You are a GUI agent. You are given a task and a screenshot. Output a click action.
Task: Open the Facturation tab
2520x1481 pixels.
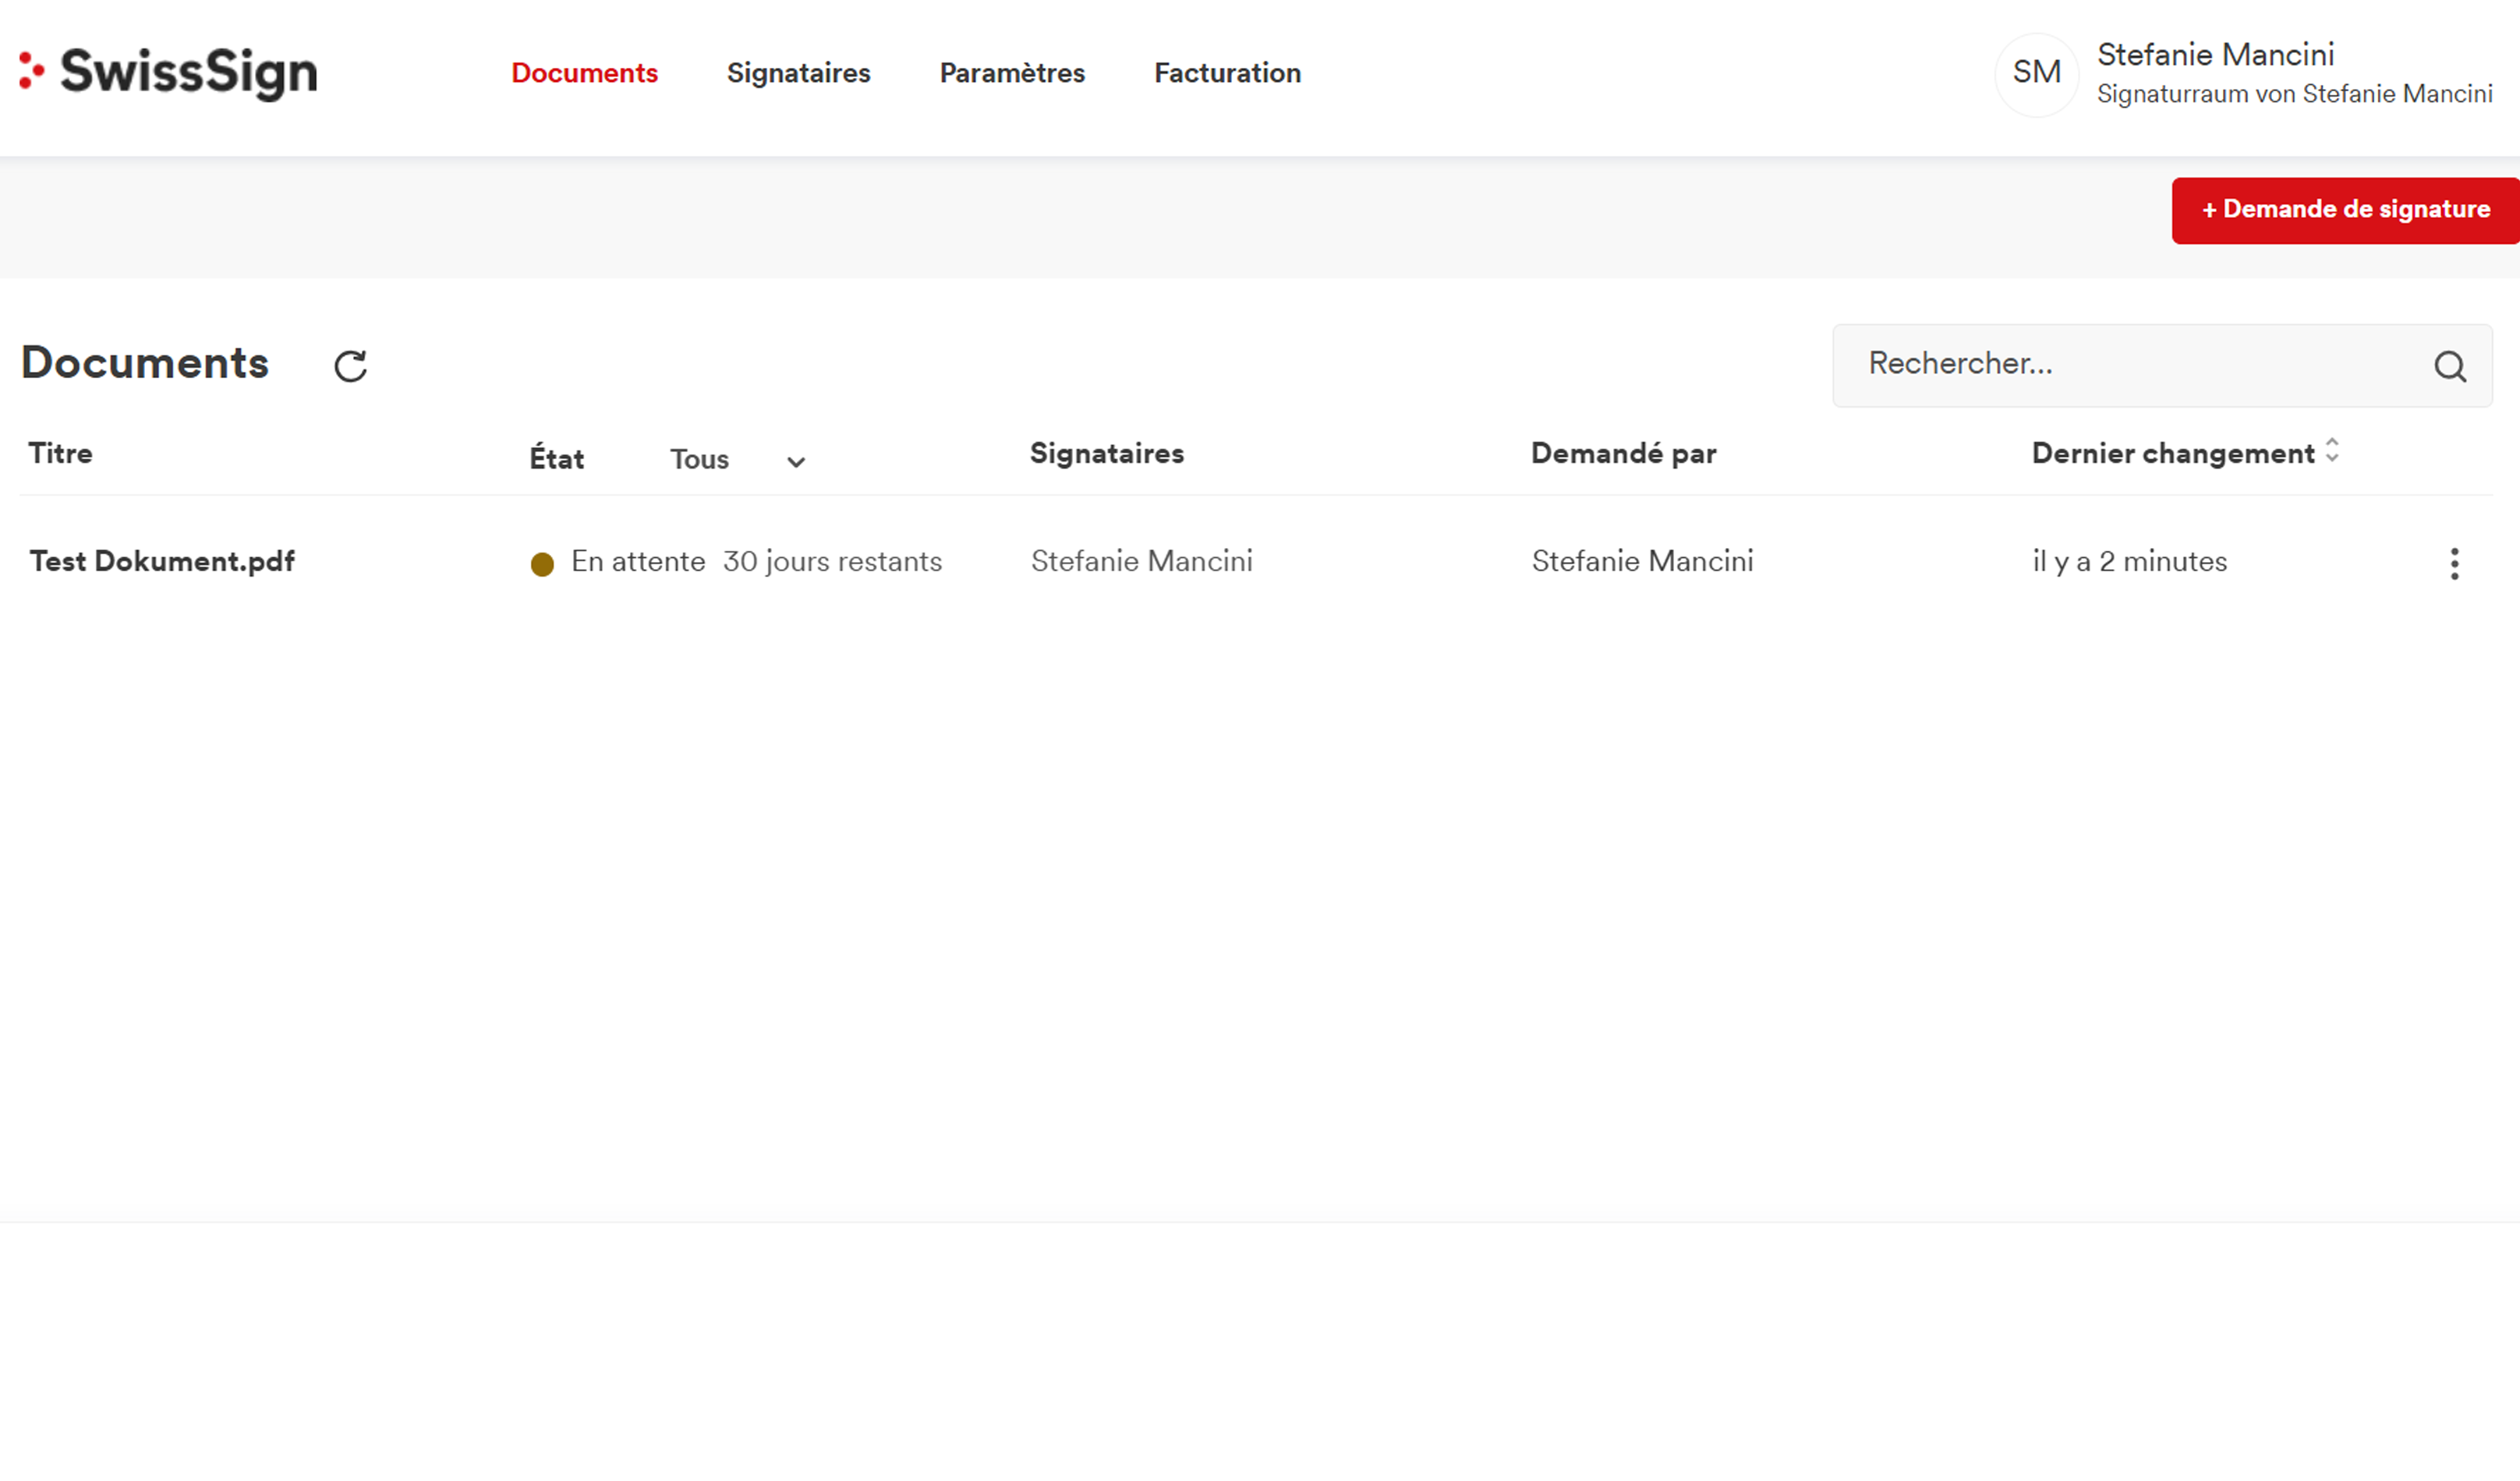pyautogui.click(x=1227, y=73)
